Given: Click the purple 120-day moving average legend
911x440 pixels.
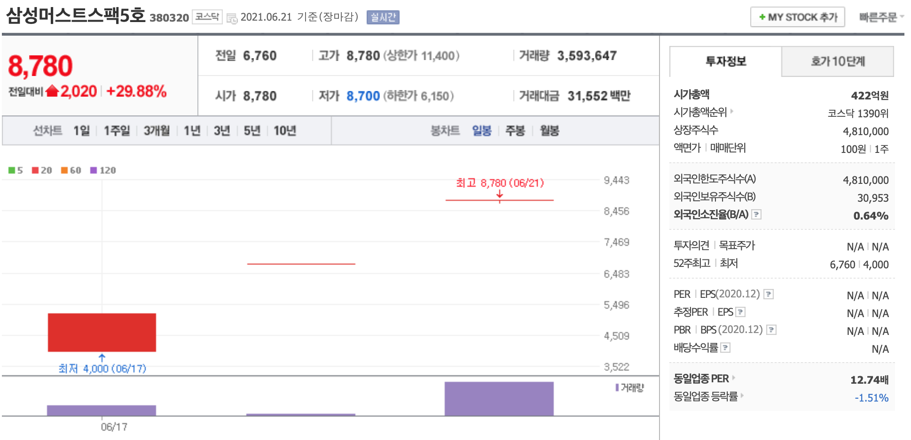Looking at the screenshot, I should click(x=103, y=170).
